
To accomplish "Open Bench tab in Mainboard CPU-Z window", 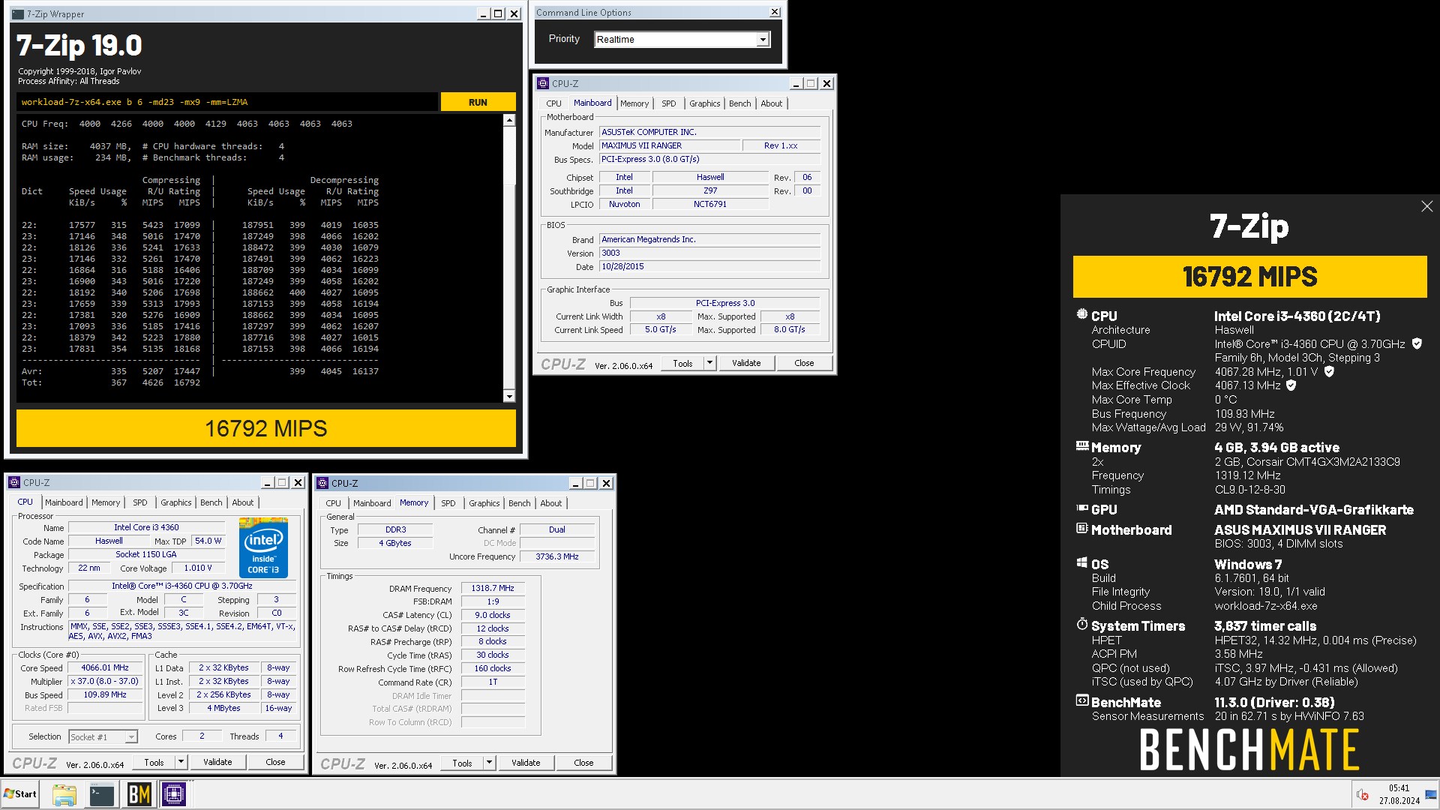I will pyautogui.click(x=739, y=103).
